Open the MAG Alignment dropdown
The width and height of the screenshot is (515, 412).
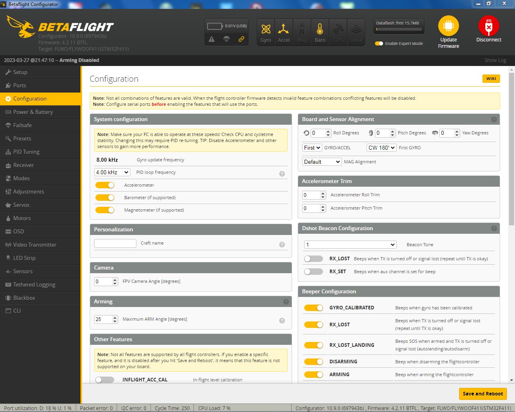click(x=321, y=161)
